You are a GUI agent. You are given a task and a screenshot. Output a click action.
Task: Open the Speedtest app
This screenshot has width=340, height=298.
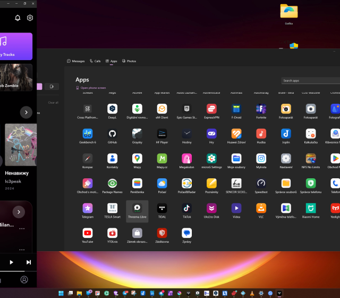tap(261, 184)
